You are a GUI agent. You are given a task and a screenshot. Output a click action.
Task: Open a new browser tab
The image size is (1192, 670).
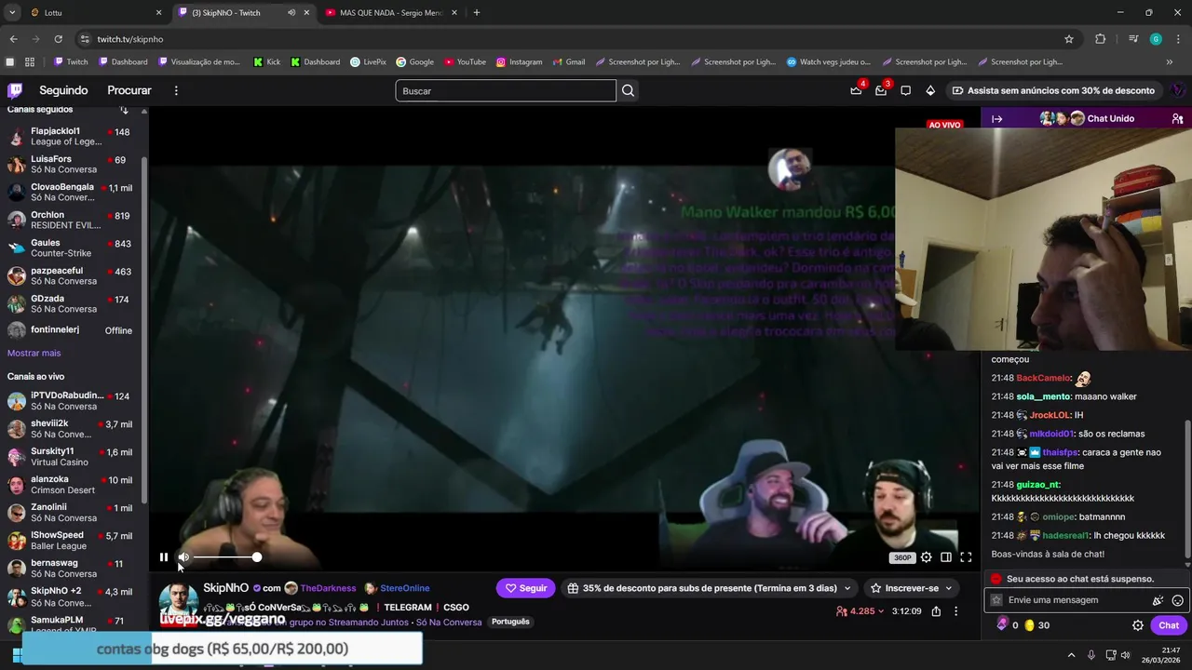coord(477,13)
